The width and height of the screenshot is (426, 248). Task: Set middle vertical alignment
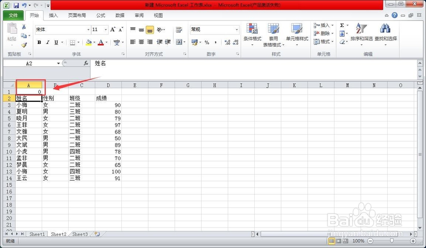141,29
